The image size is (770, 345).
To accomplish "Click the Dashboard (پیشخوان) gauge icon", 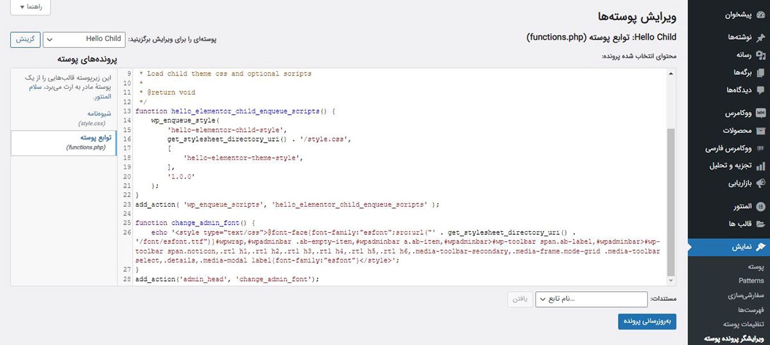I will tap(760, 15).
